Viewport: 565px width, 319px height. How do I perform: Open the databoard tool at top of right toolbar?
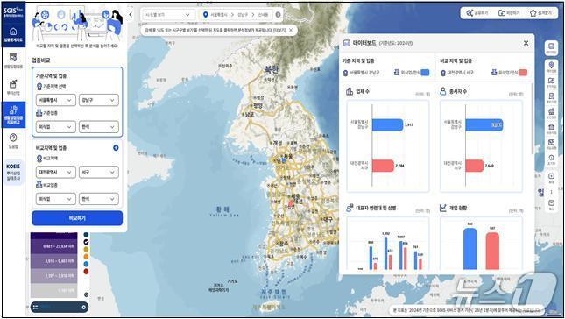(x=551, y=48)
